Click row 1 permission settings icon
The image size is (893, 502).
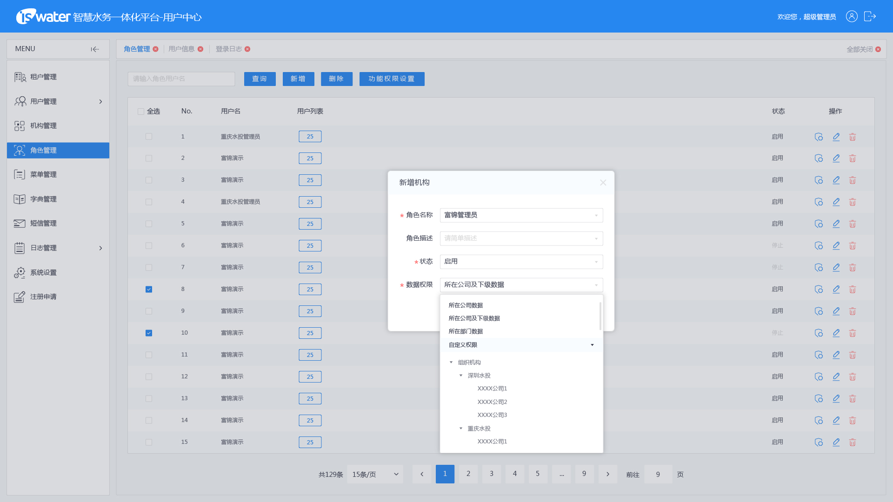(819, 137)
